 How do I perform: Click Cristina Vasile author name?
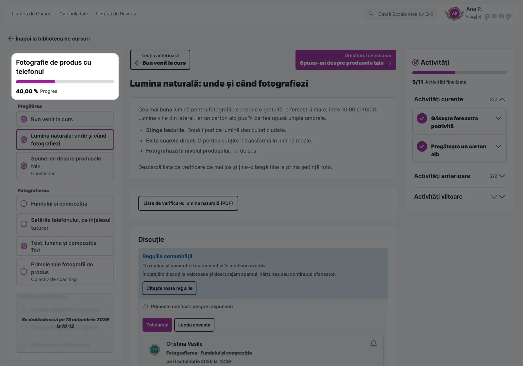pos(184,344)
